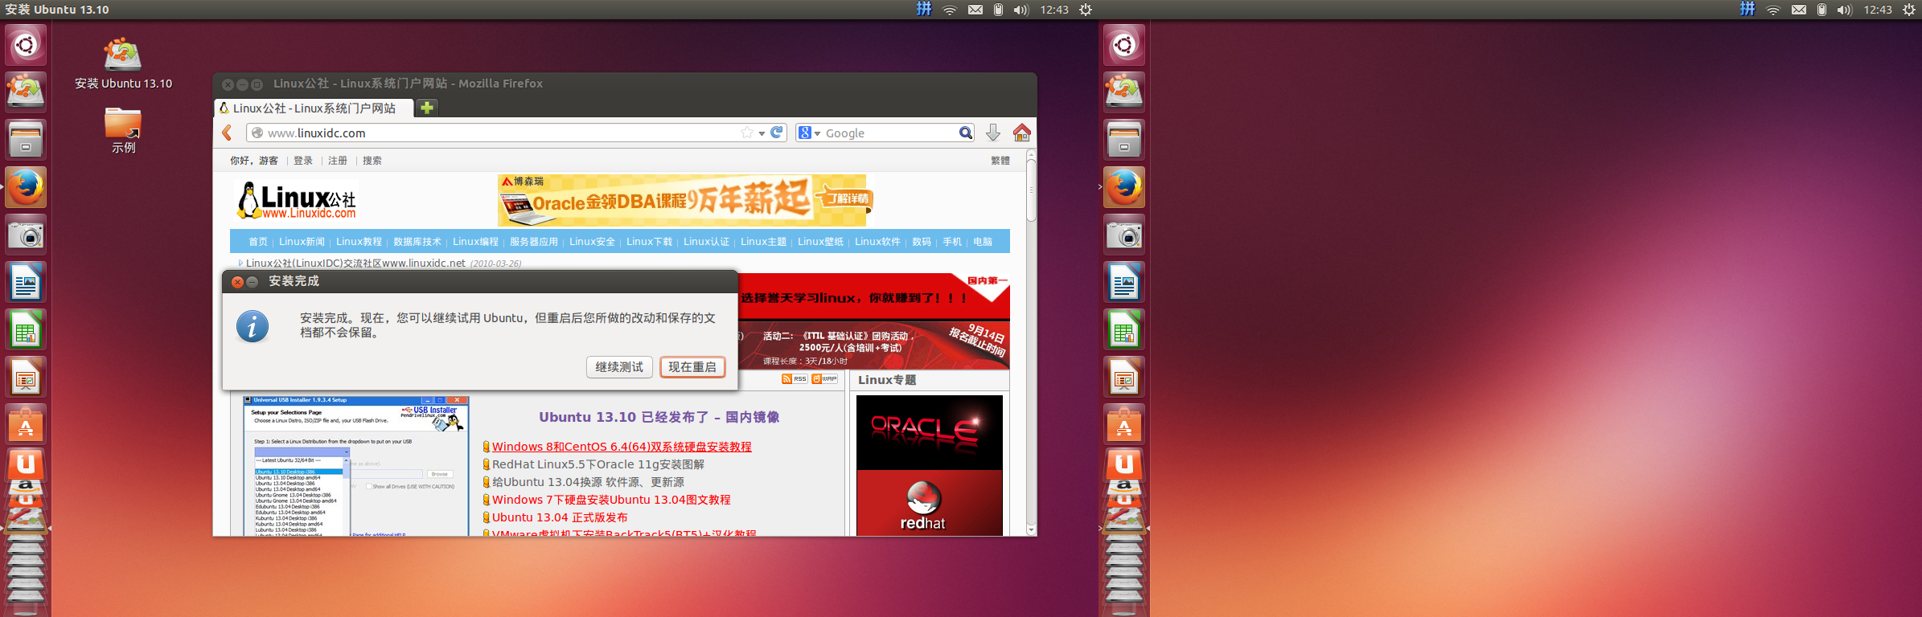Click 继续测试 in the install dialog

pos(619,367)
